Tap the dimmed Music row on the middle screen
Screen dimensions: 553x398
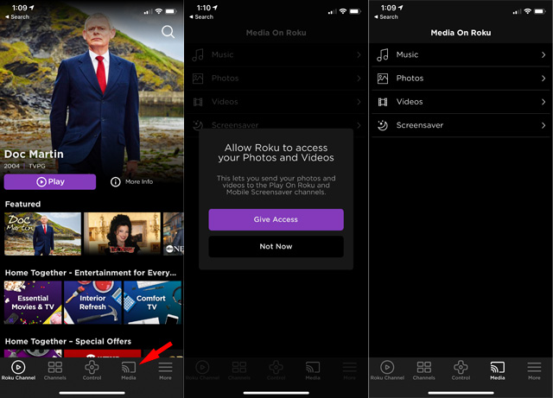pos(276,54)
